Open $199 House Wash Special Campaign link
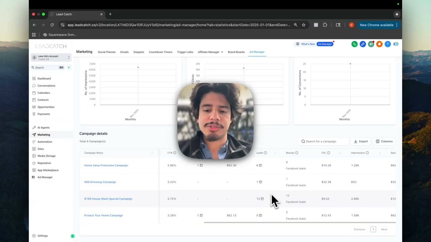This screenshot has height=242, width=431. (x=108, y=199)
